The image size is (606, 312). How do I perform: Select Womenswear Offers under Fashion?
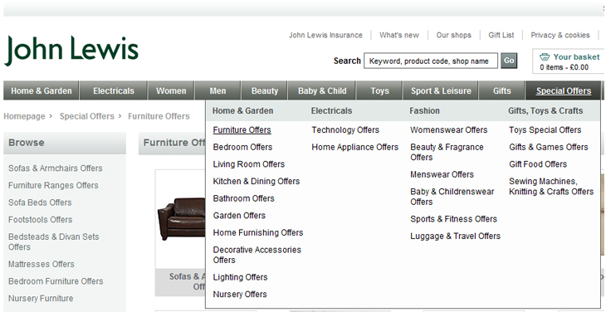(449, 130)
